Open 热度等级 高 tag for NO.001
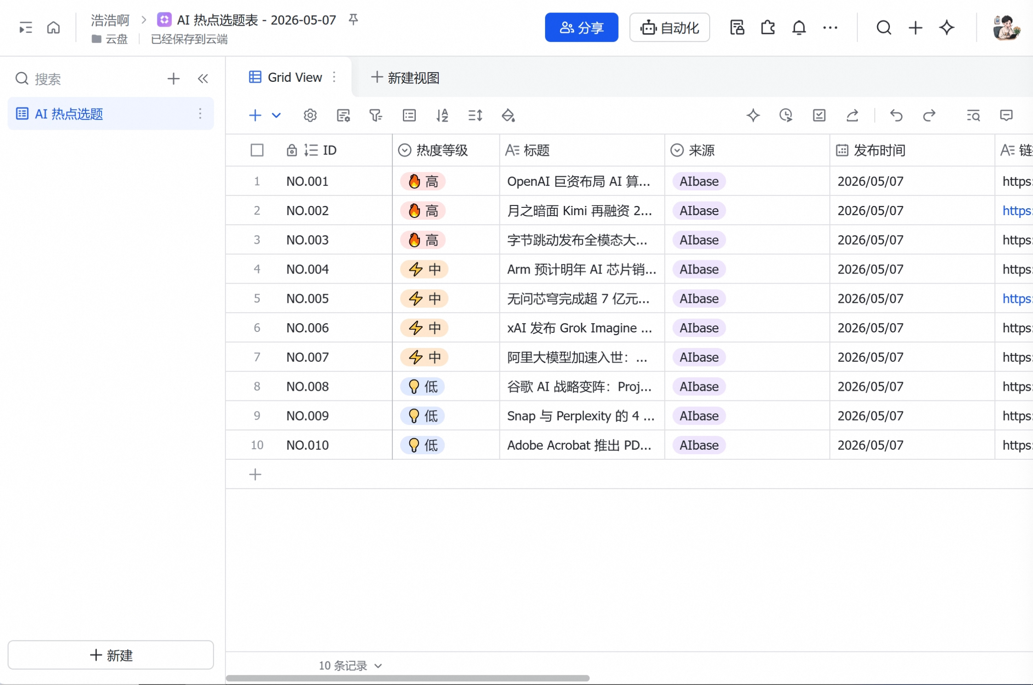 (423, 181)
